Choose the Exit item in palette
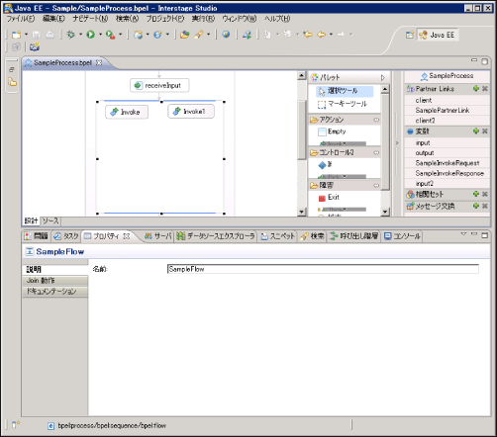The width and height of the screenshot is (497, 437). tap(329, 198)
